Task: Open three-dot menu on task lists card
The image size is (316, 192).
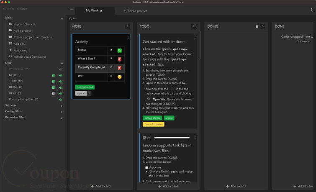Action: point(195,138)
